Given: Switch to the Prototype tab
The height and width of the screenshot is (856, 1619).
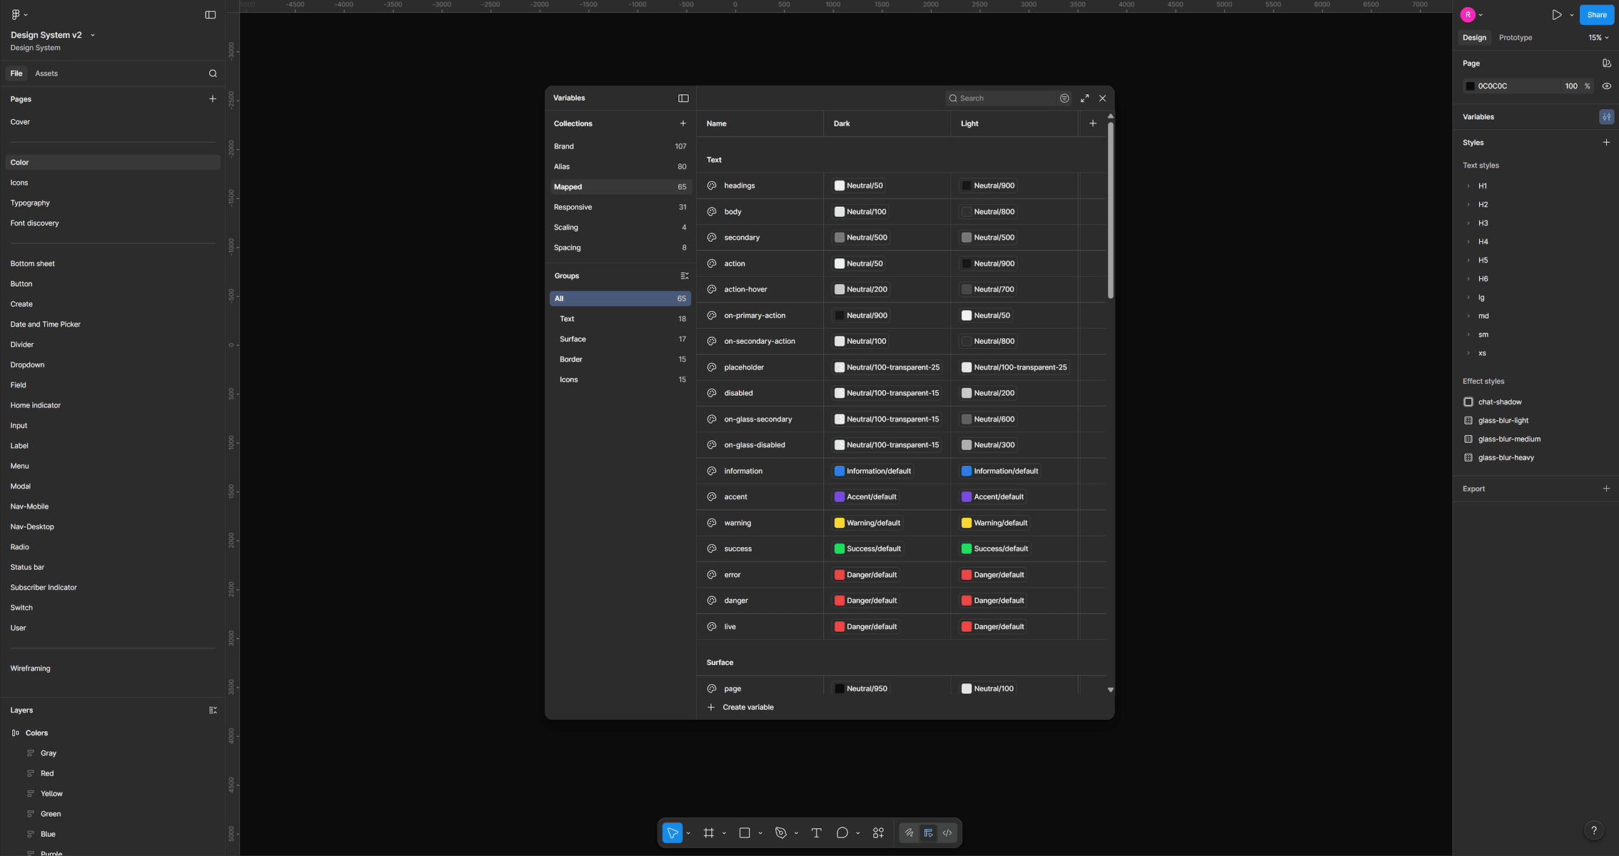Looking at the screenshot, I should (1515, 37).
